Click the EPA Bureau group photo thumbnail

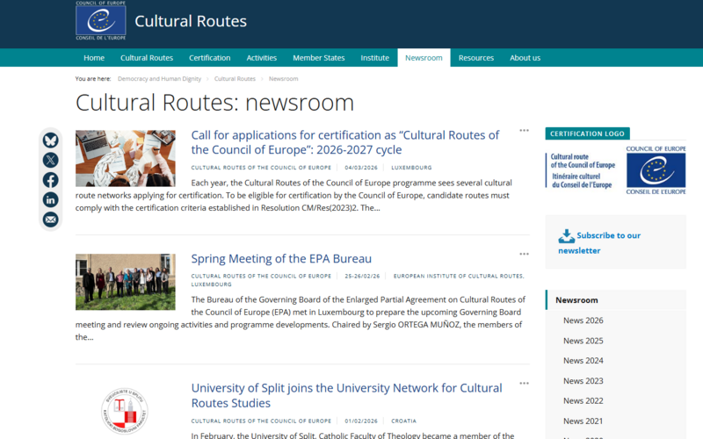pyautogui.click(x=125, y=282)
